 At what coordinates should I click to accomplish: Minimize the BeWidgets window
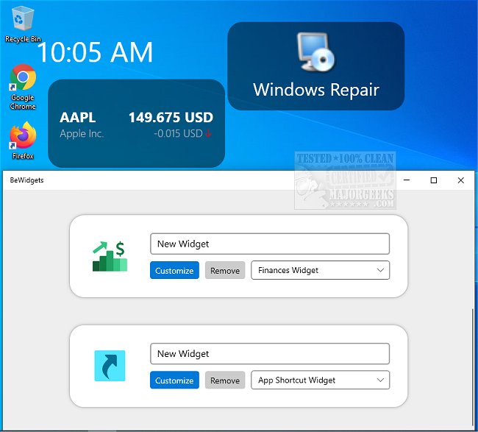click(407, 180)
